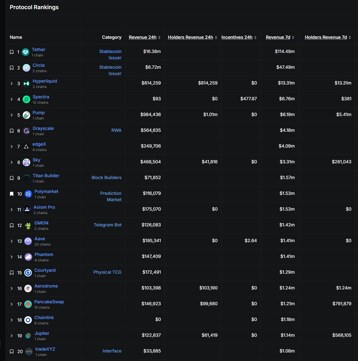The height and width of the screenshot is (361, 358).
Task: Click the Phantom purple logo
Action: (x=28, y=257)
